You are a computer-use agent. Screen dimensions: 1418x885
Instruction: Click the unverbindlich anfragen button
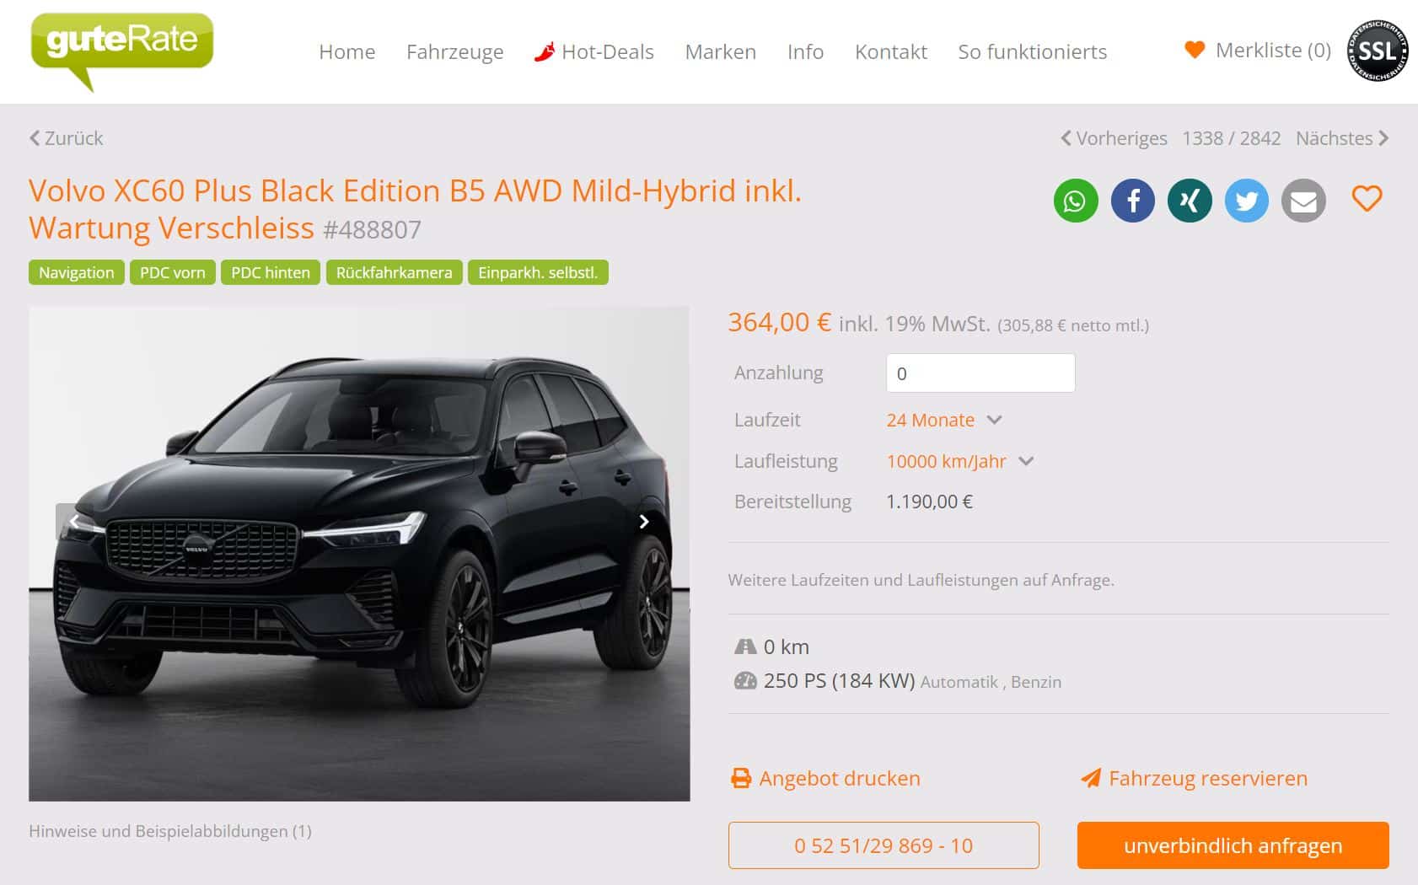pyautogui.click(x=1233, y=845)
